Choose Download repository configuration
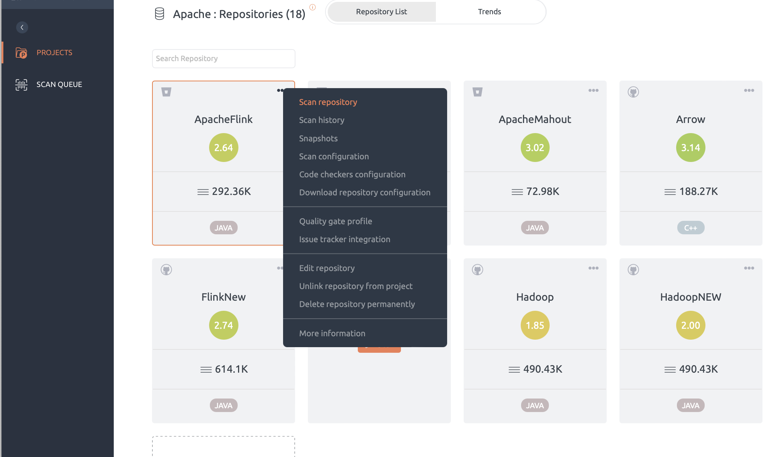This screenshot has height=457, width=767. pyautogui.click(x=365, y=192)
